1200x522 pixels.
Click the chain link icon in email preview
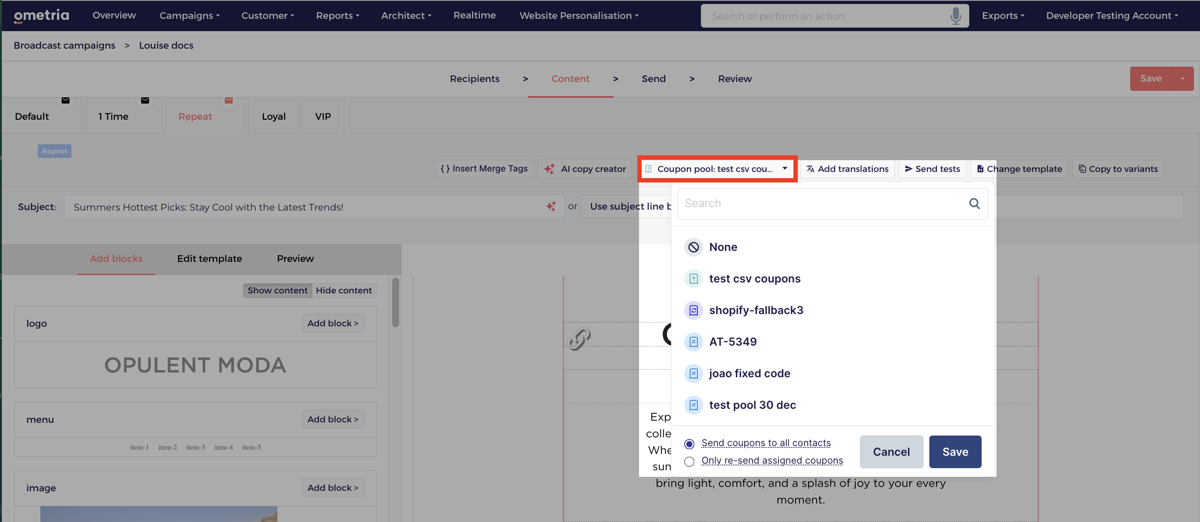pyautogui.click(x=579, y=338)
